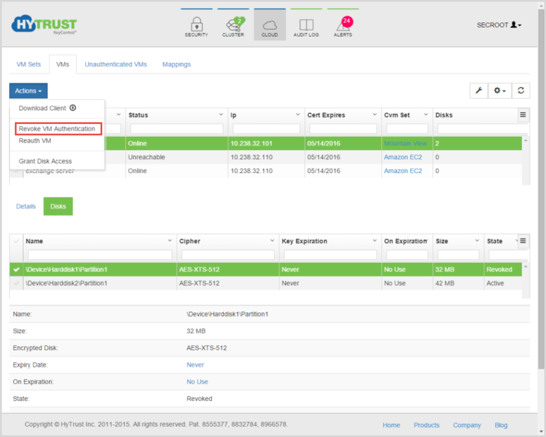
Task: Switch to the Details sub-tab
Action: pyautogui.click(x=26, y=207)
